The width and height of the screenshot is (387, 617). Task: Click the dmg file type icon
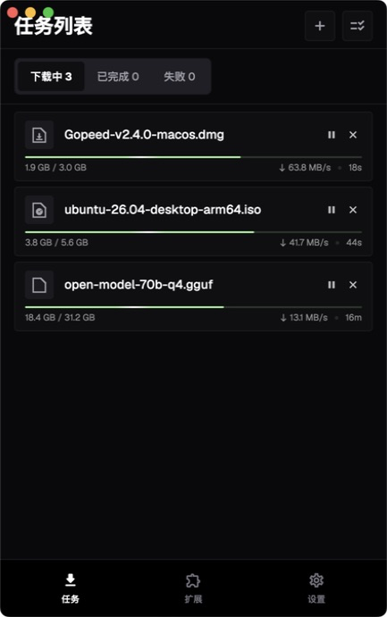[x=39, y=135]
